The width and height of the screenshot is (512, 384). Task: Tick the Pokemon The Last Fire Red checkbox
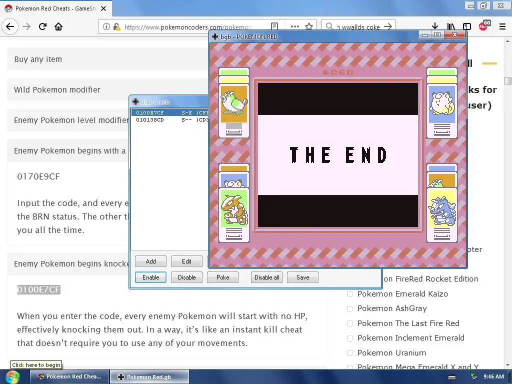pos(350,323)
